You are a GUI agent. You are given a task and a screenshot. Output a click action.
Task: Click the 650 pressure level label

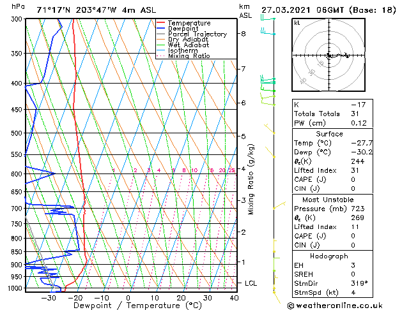point(18,192)
